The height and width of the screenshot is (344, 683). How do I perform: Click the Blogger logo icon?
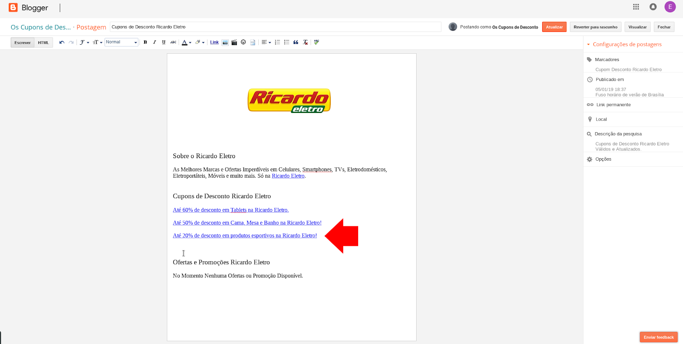pyautogui.click(x=13, y=7)
